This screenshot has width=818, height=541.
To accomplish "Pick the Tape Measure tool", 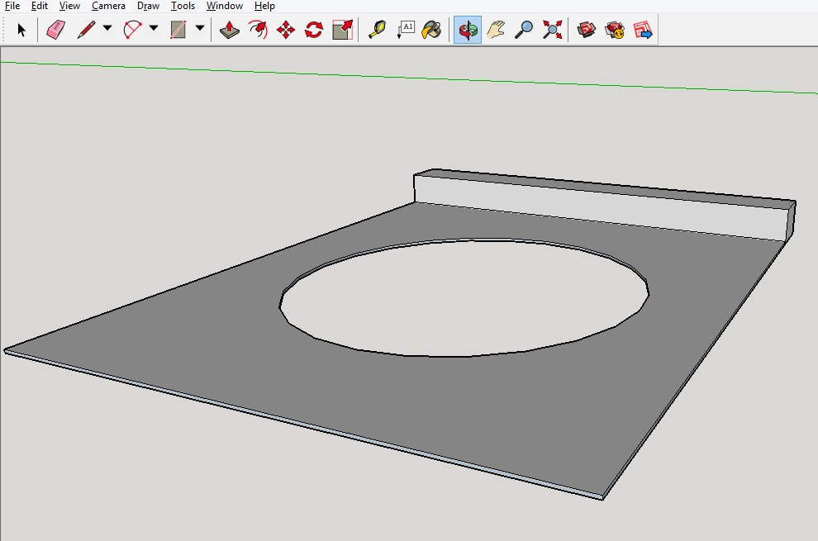I will [x=377, y=31].
